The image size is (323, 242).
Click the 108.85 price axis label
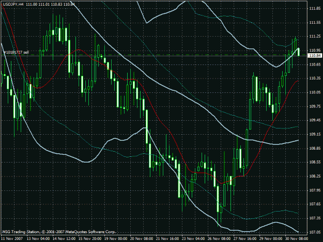point(315,148)
